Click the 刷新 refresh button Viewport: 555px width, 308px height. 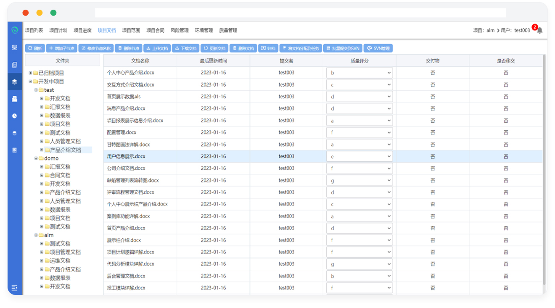[35, 48]
